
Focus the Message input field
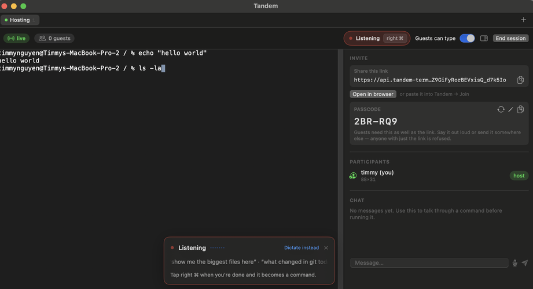[x=429, y=263]
